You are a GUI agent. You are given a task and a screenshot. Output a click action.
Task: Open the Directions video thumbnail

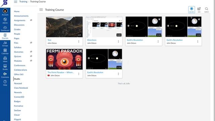coord(104,27)
